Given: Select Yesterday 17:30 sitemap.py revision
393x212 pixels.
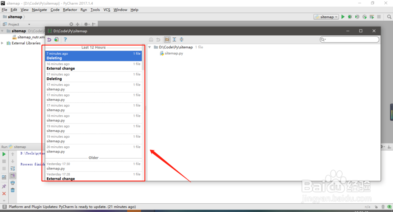Looking at the screenshot, I should coord(94,166).
